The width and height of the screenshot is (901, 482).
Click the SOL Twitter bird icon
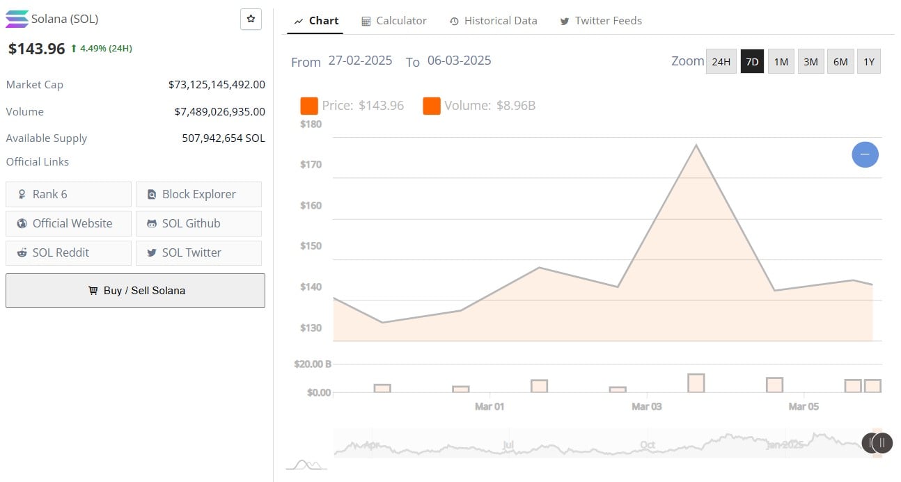click(152, 253)
